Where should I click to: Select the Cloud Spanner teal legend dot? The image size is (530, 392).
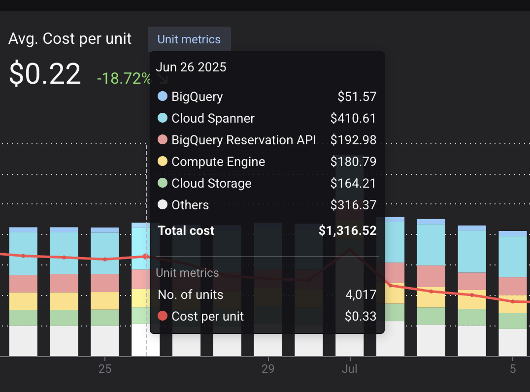click(163, 118)
